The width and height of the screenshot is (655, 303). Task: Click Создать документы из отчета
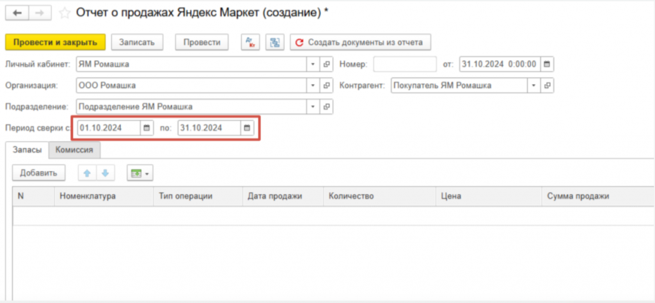pyautogui.click(x=360, y=42)
